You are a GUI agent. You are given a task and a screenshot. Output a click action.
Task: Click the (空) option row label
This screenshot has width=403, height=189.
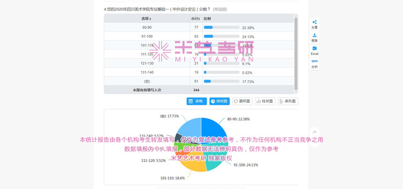147,81
